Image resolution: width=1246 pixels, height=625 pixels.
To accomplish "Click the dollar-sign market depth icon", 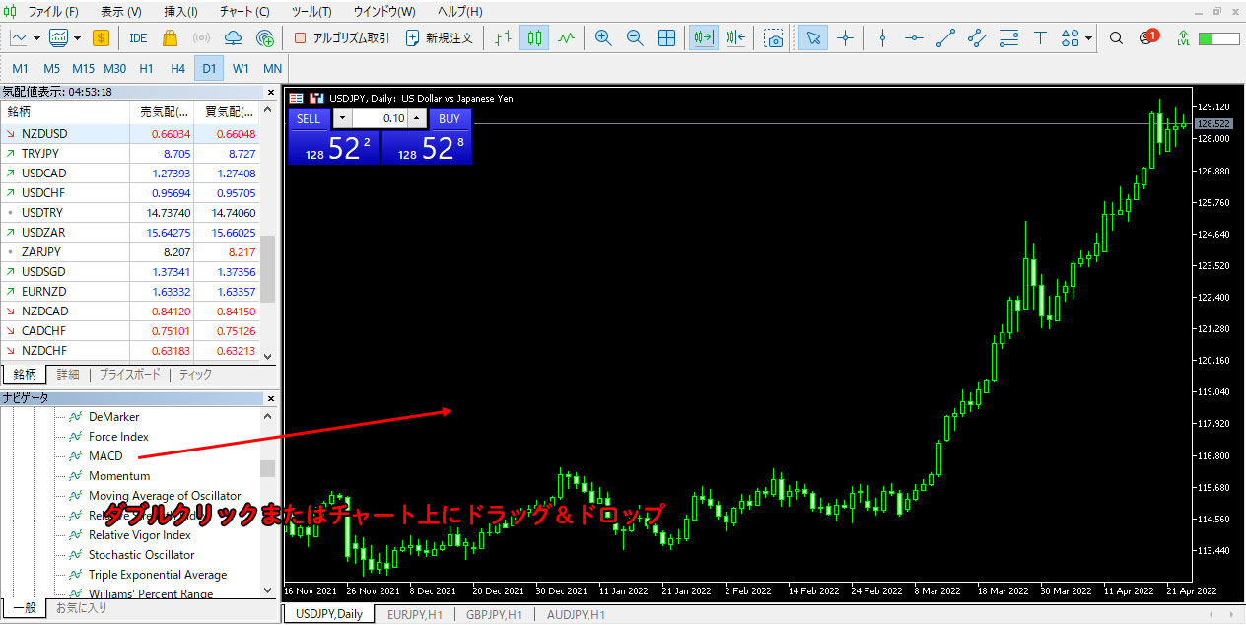I will point(101,37).
